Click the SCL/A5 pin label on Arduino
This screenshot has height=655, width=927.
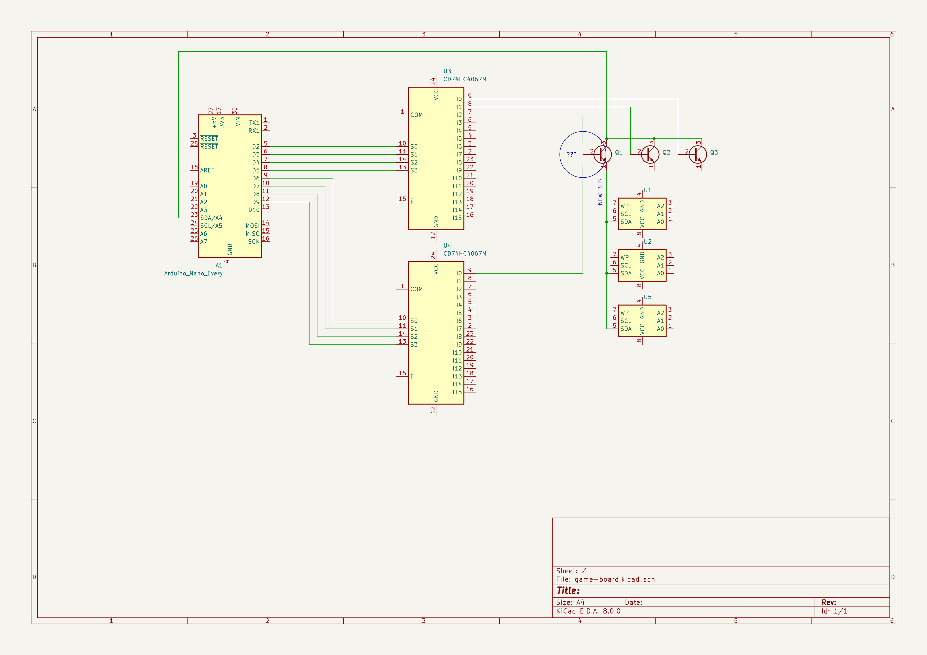coord(211,226)
